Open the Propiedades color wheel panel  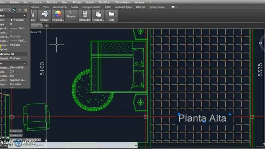(58, 16)
